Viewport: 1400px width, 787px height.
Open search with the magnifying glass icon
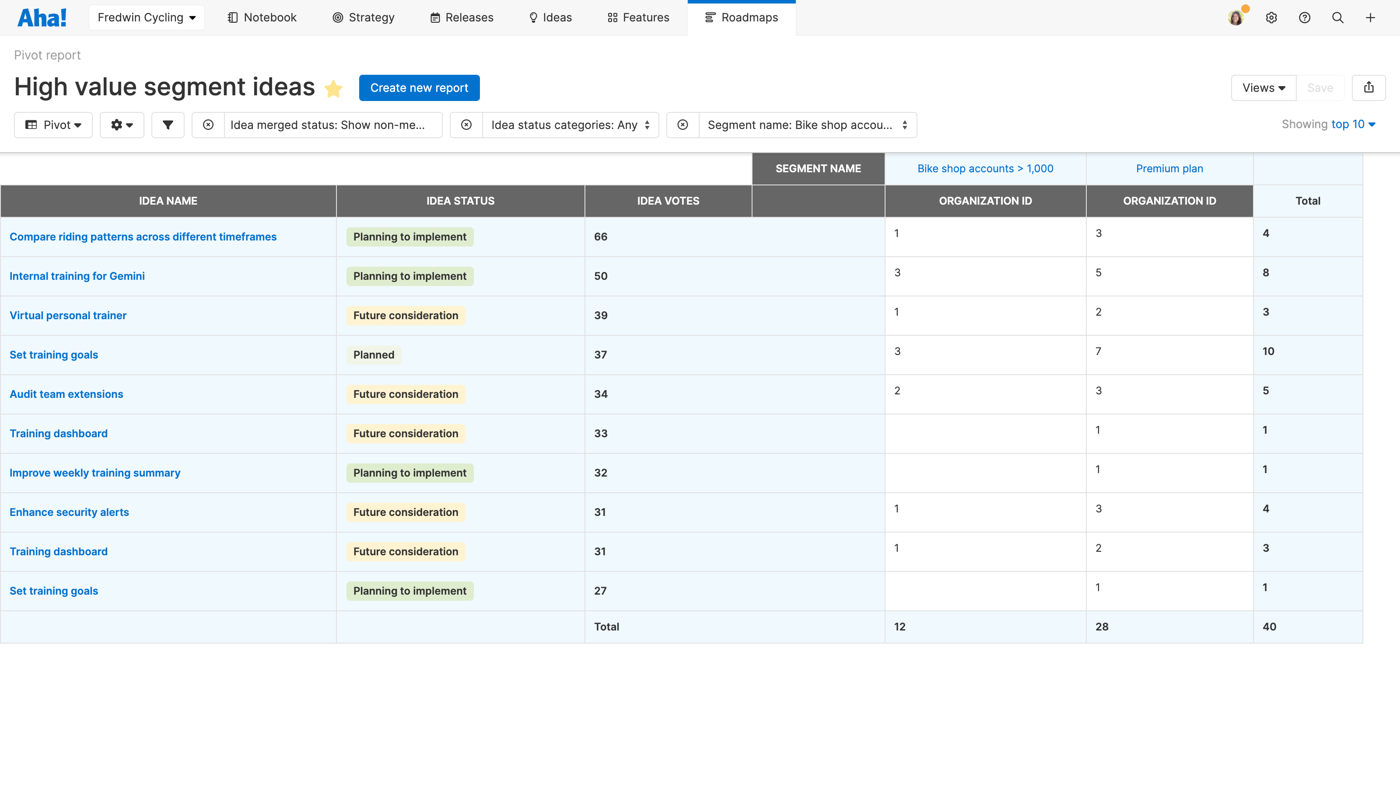pyautogui.click(x=1337, y=17)
